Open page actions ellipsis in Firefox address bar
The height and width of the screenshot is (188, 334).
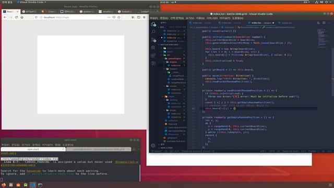pos(109,17)
